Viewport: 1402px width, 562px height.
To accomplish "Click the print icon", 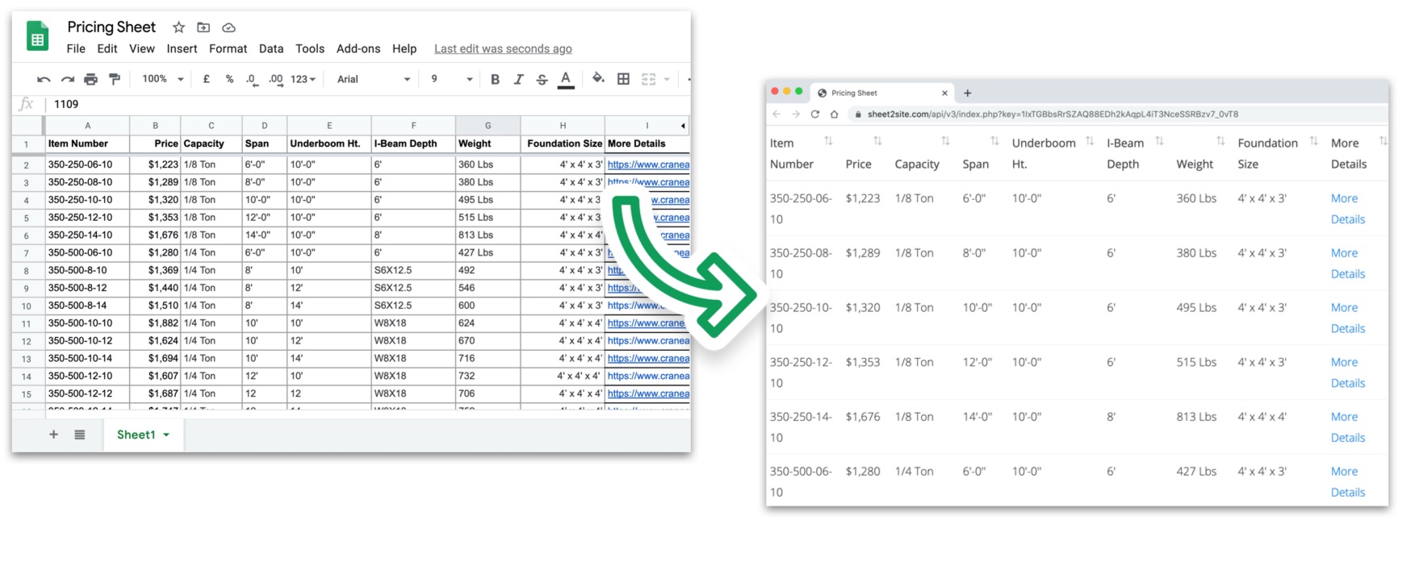I will coord(90,79).
